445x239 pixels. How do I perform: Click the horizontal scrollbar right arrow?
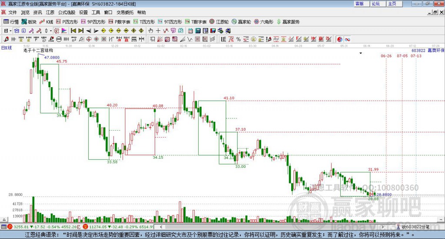click(x=382, y=226)
